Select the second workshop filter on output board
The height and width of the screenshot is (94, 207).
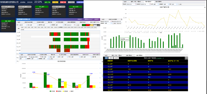coord(116,58)
